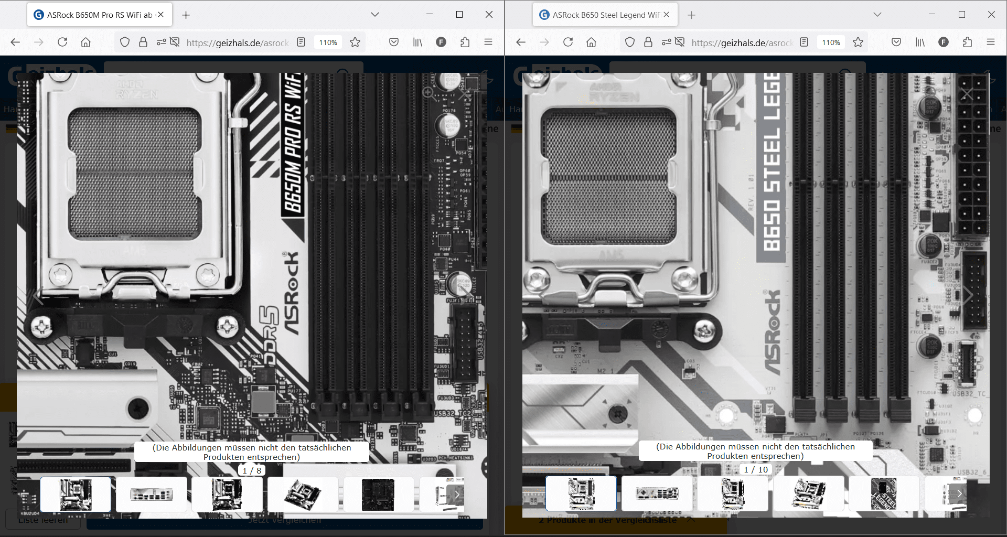
Task: Advance the B650M thumbnail strip with chevron
Action: 457,494
